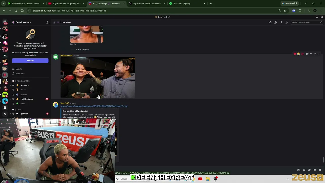Viewport: 325px width, 183px height.
Task: Open the Discord inbox icon
Action: coord(317,17)
